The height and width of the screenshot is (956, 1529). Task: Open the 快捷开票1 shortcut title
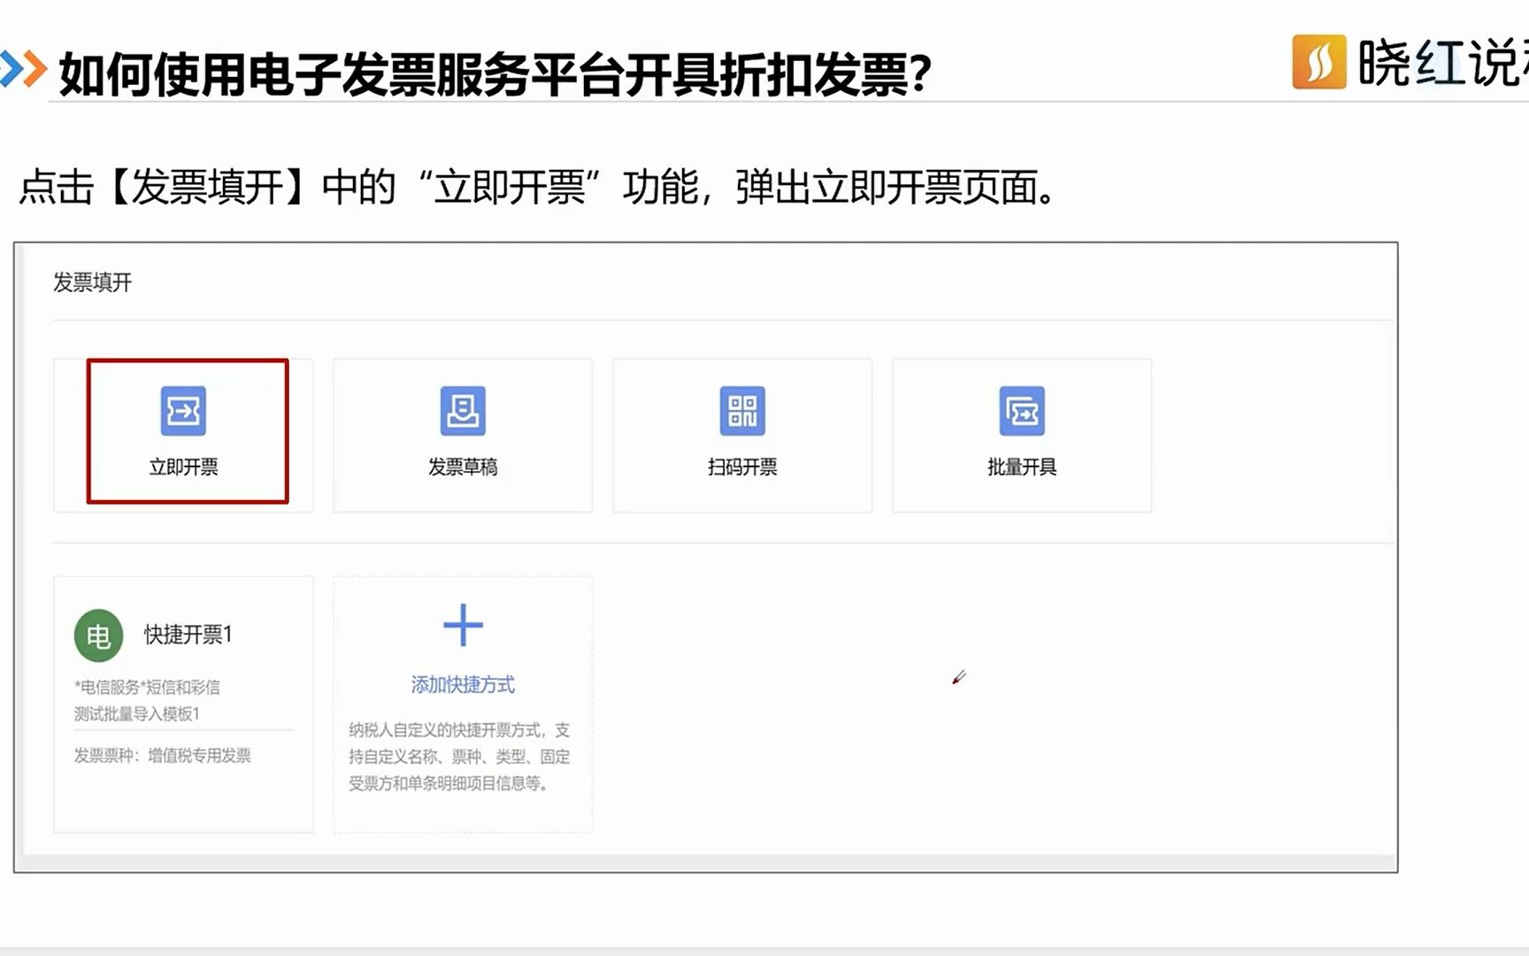coord(188,635)
